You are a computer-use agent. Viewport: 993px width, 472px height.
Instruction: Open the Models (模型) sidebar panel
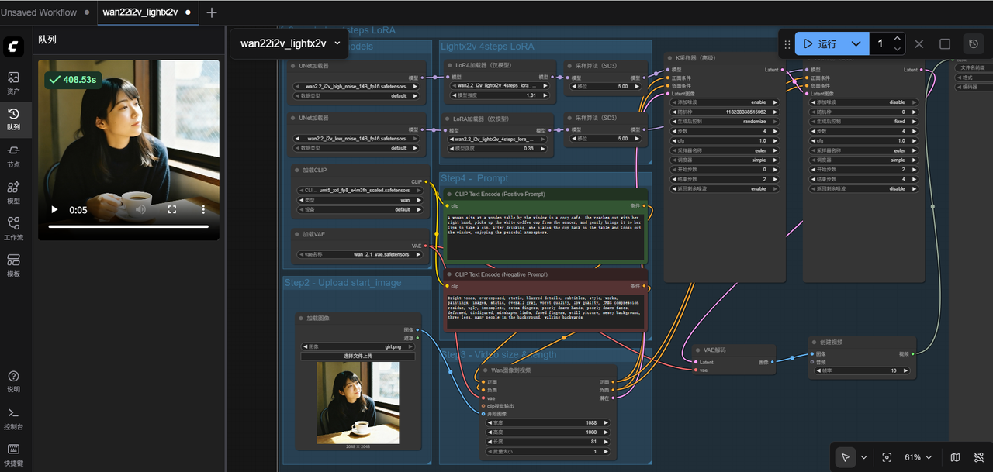pyautogui.click(x=13, y=191)
